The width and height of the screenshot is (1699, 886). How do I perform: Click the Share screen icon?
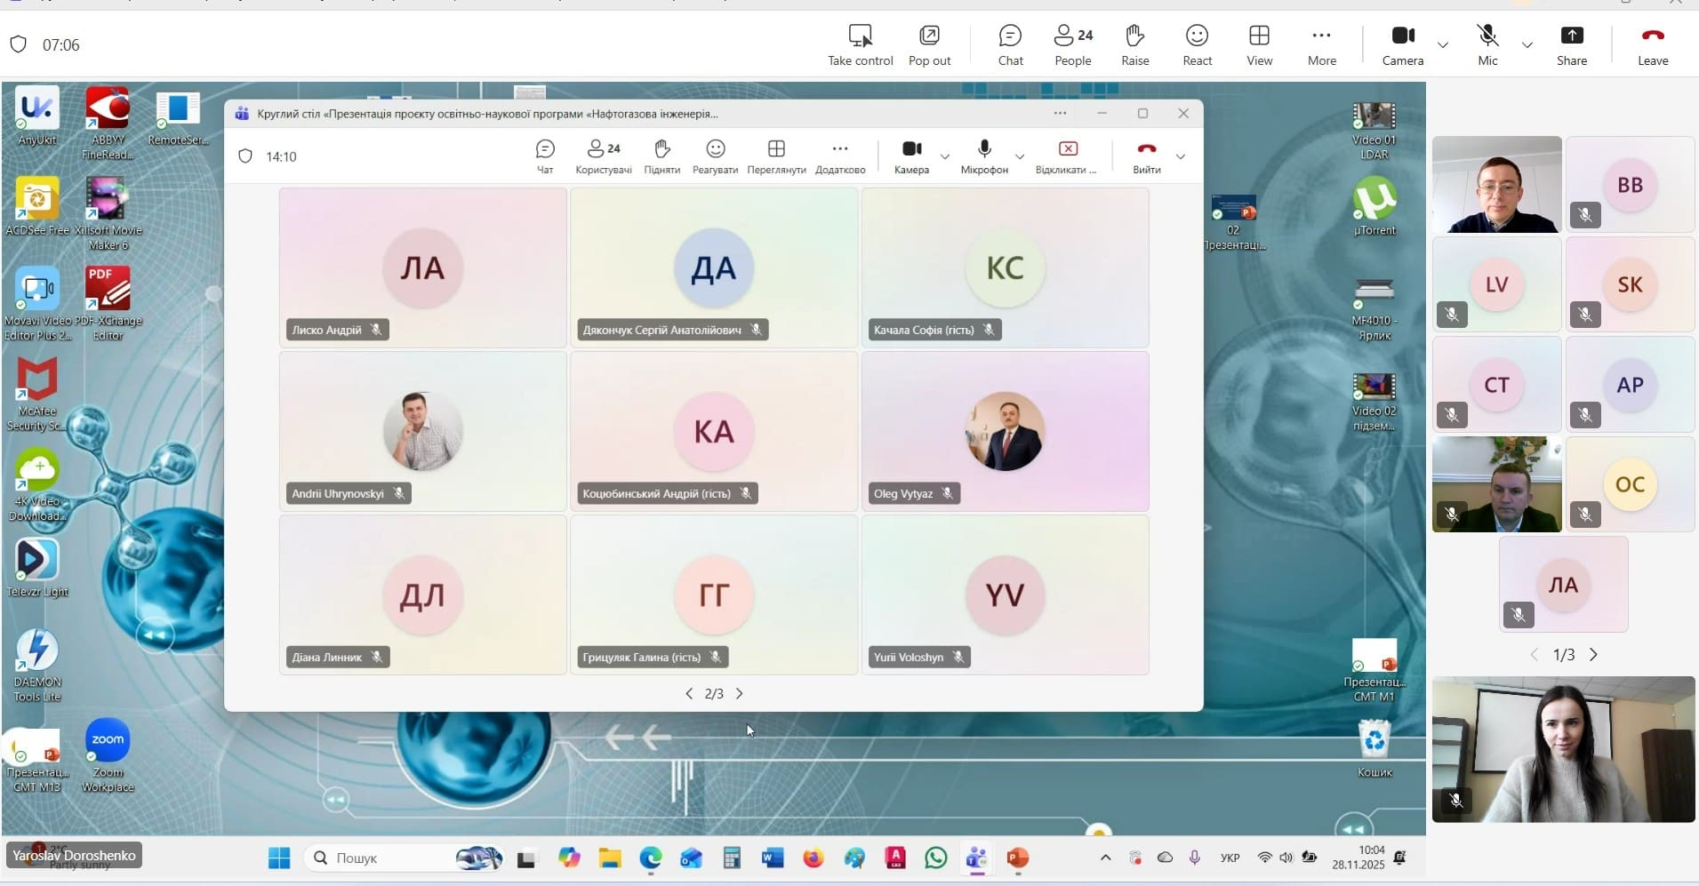(1571, 44)
